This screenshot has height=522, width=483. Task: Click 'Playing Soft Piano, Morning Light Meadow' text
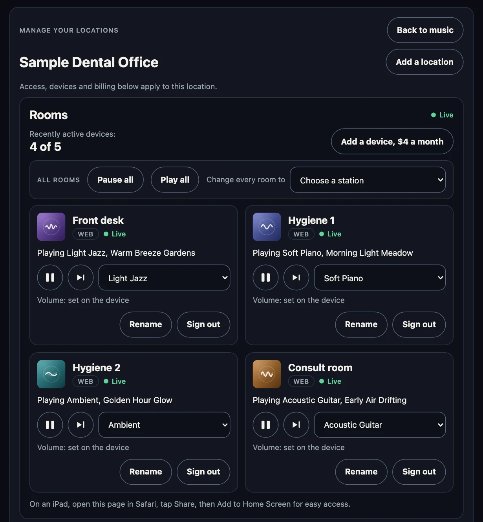click(x=333, y=253)
